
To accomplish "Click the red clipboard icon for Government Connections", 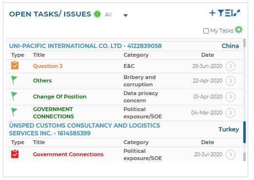I will (15, 154).
